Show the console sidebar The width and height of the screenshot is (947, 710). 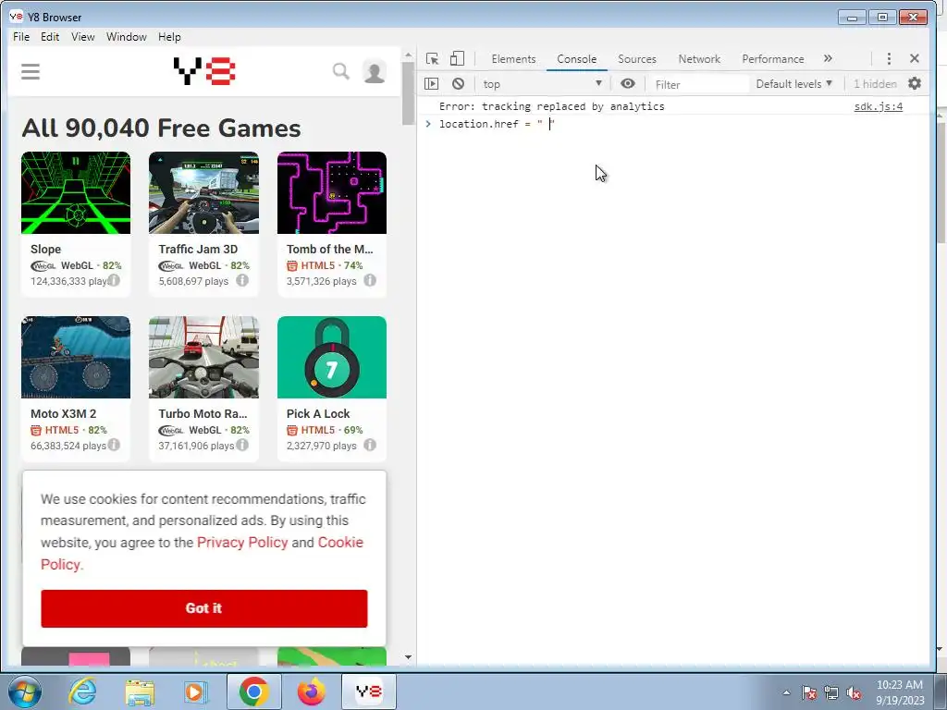pos(431,84)
